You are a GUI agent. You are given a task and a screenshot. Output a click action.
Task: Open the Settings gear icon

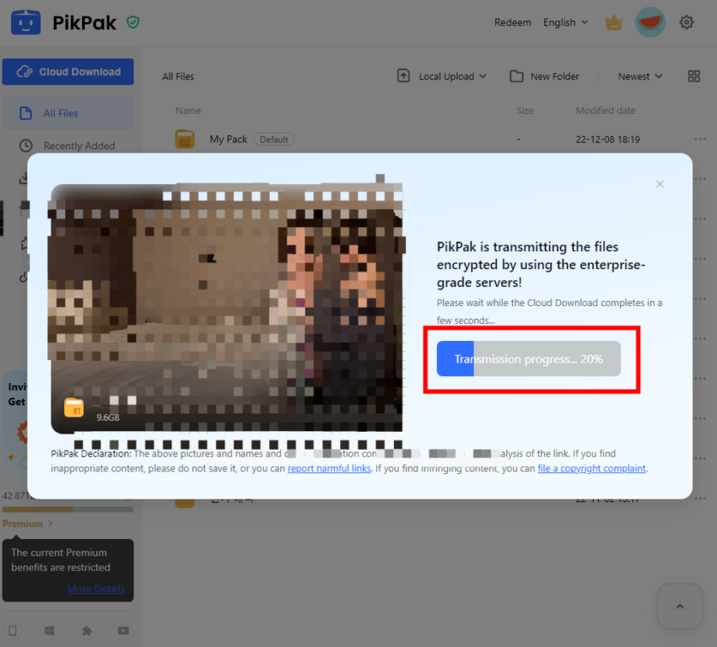687,22
